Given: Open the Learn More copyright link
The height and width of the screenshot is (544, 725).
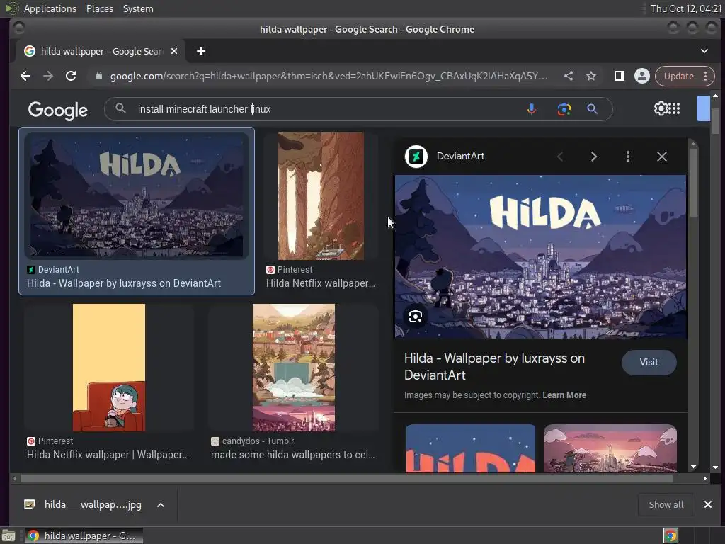Looking at the screenshot, I should [564, 395].
